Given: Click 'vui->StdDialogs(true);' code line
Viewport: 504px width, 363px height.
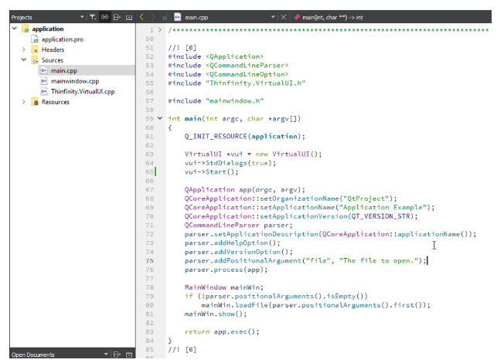Looking at the screenshot, I should point(230,163).
